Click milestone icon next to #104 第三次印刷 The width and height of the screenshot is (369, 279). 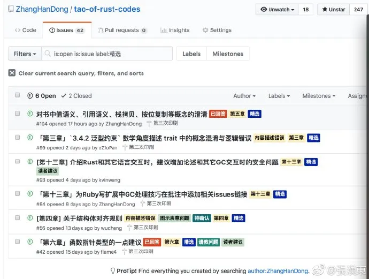[149, 124]
